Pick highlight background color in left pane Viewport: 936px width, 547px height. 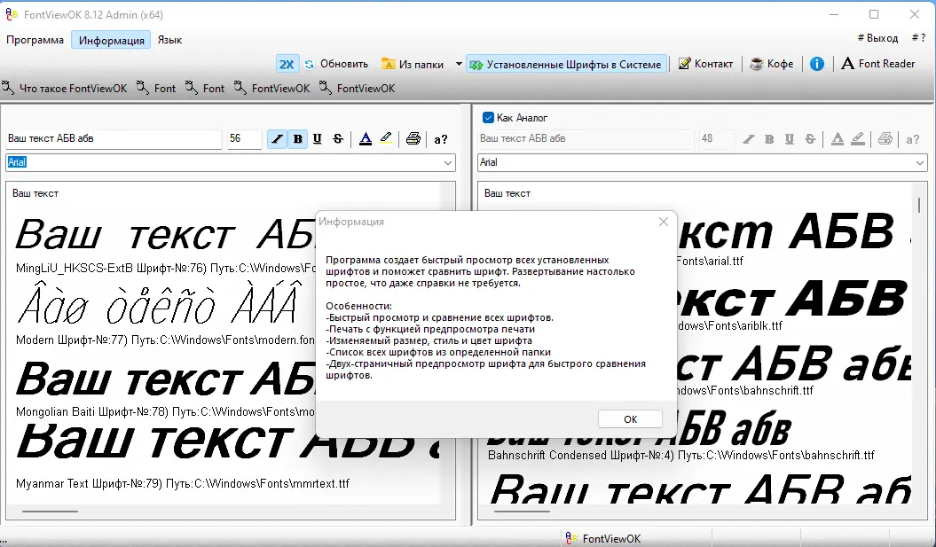(386, 139)
